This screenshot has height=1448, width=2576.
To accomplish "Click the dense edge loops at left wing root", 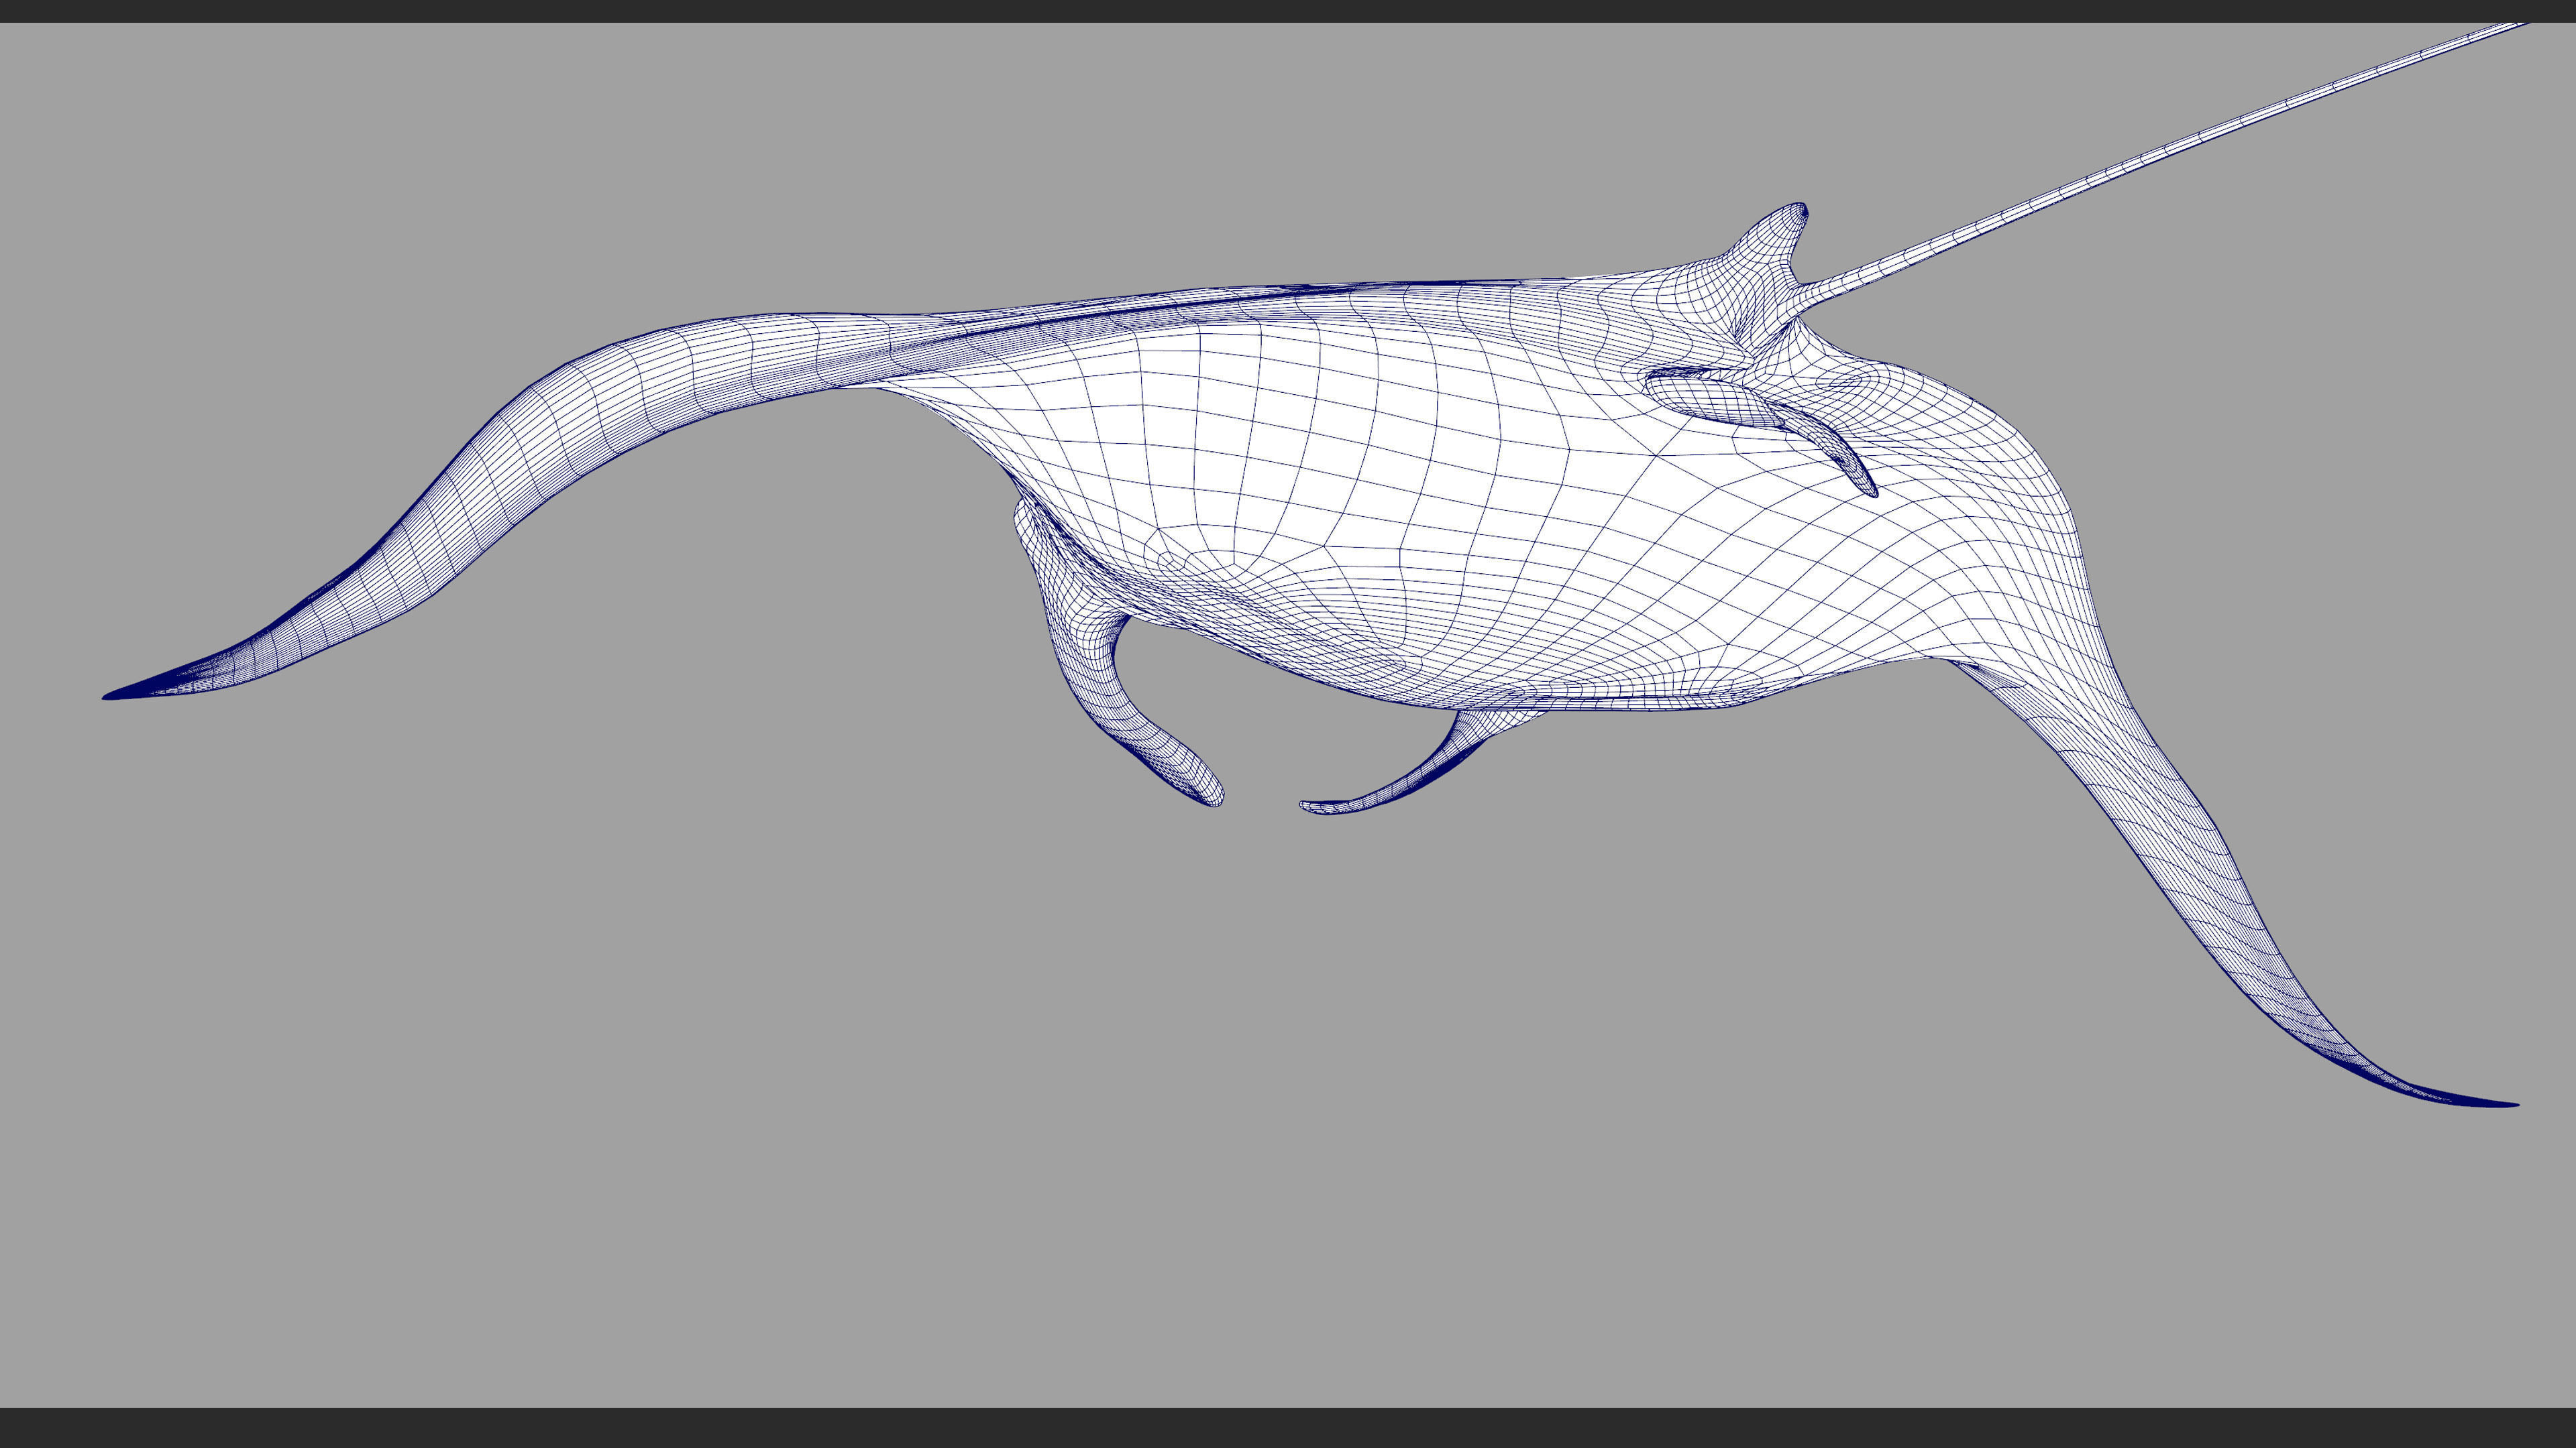I will 900,350.
